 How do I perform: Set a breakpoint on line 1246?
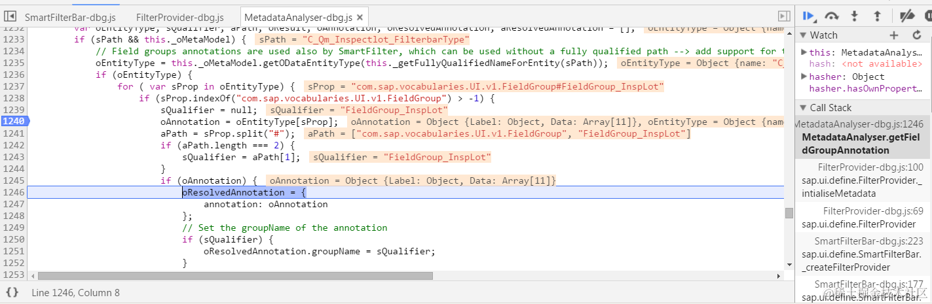tap(14, 192)
